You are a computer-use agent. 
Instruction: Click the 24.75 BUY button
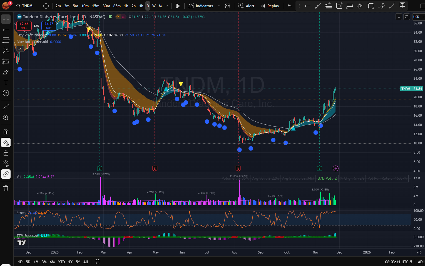pyautogui.click(x=49, y=26)
